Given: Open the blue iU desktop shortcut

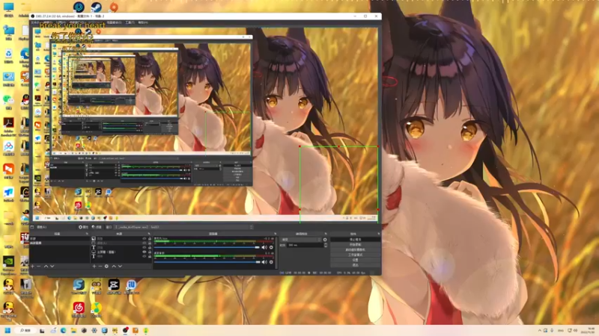Looking at the screenshot, I should 131,287.
